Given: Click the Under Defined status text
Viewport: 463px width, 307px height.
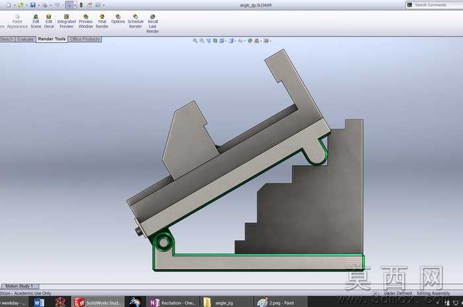Looking at the screenshot, I should [x=398, y=293].
